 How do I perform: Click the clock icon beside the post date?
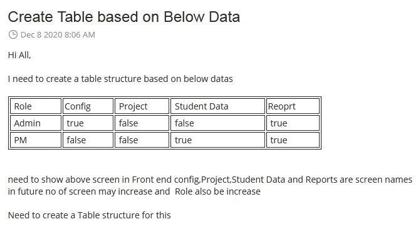(x=13, y=34)
